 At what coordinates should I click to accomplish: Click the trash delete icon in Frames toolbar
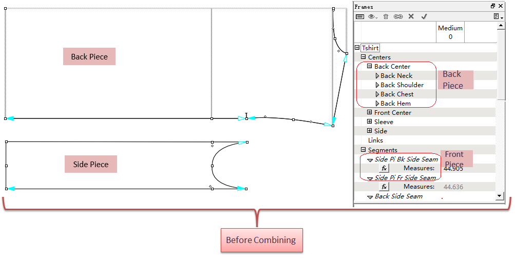point(386,16)
